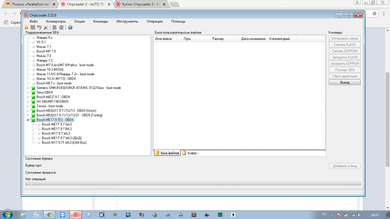390x219 pixels.
Task: Click the ChipLoader title bar app icon
Action: [26, 15]
